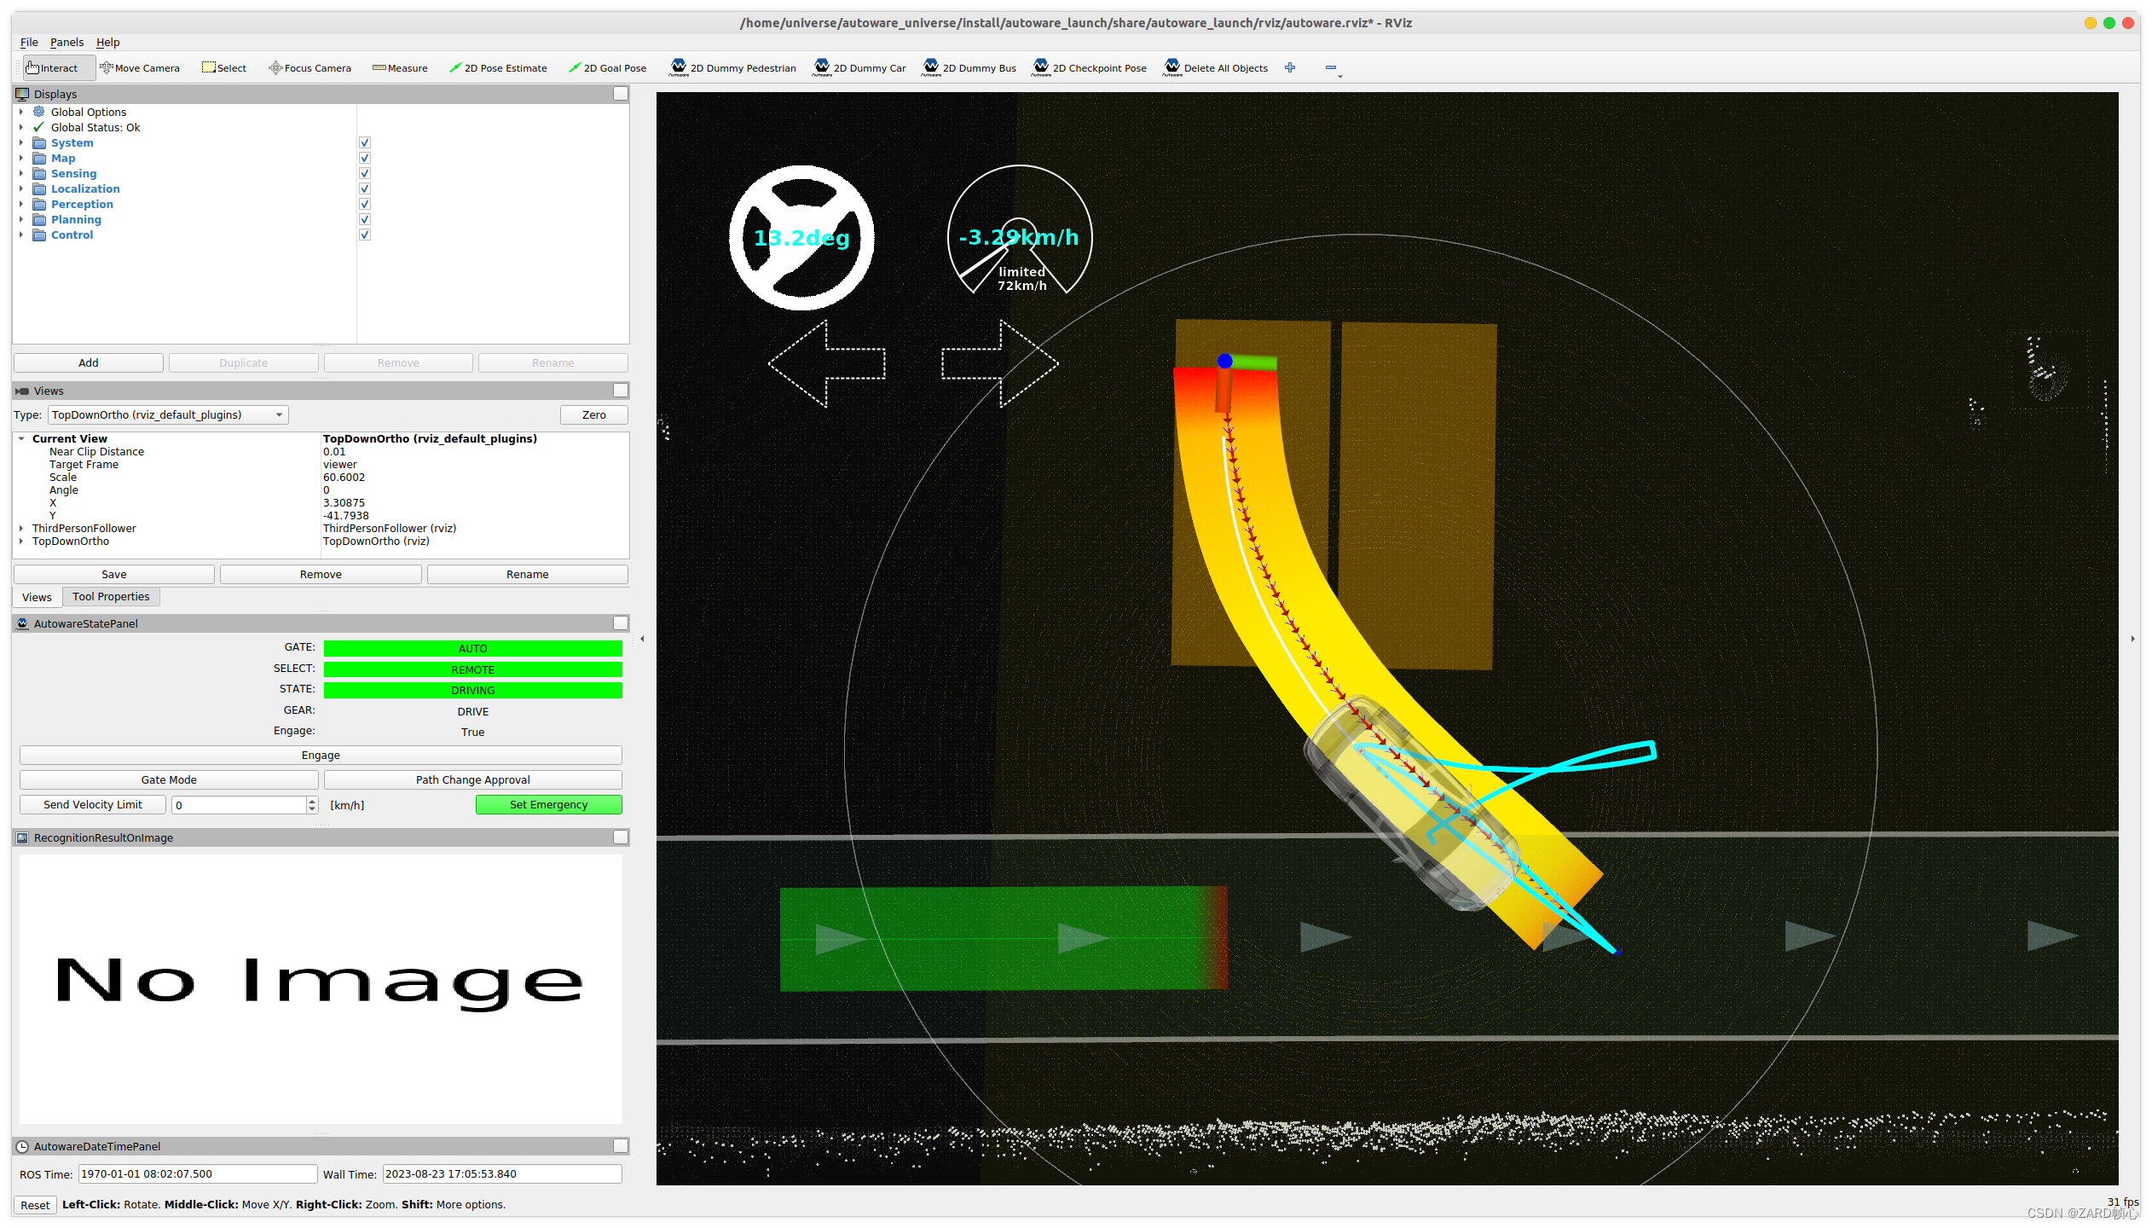
Task: Click the velocity limit input field
Action: pyautogui.click(x=239, y=805)
